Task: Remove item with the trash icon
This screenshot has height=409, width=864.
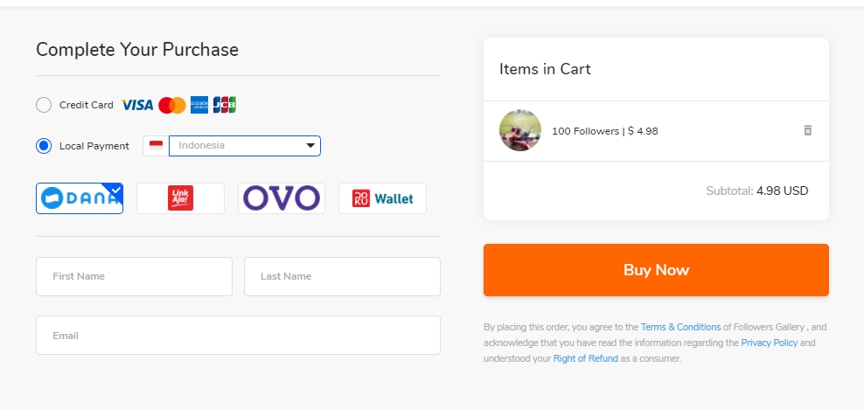Action: coord(807,130)
